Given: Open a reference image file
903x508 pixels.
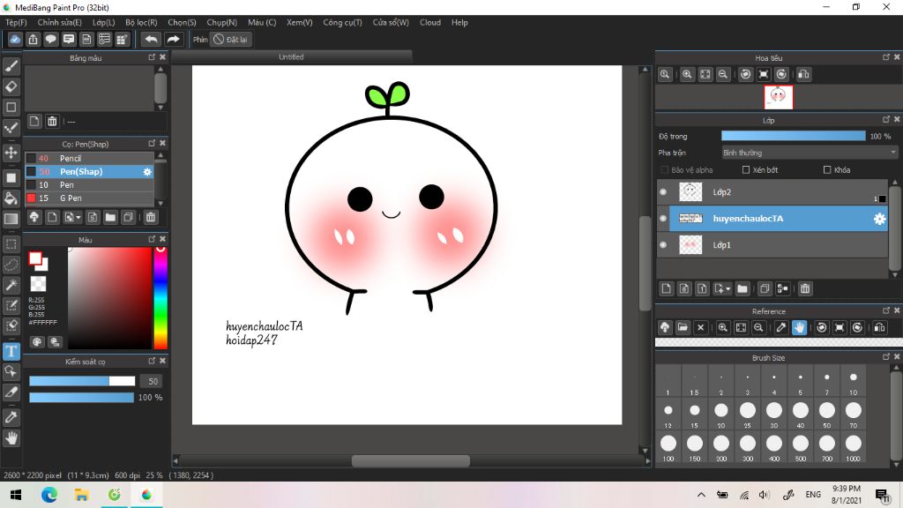Looking at the screenshot, I should (x=683, y=328).
